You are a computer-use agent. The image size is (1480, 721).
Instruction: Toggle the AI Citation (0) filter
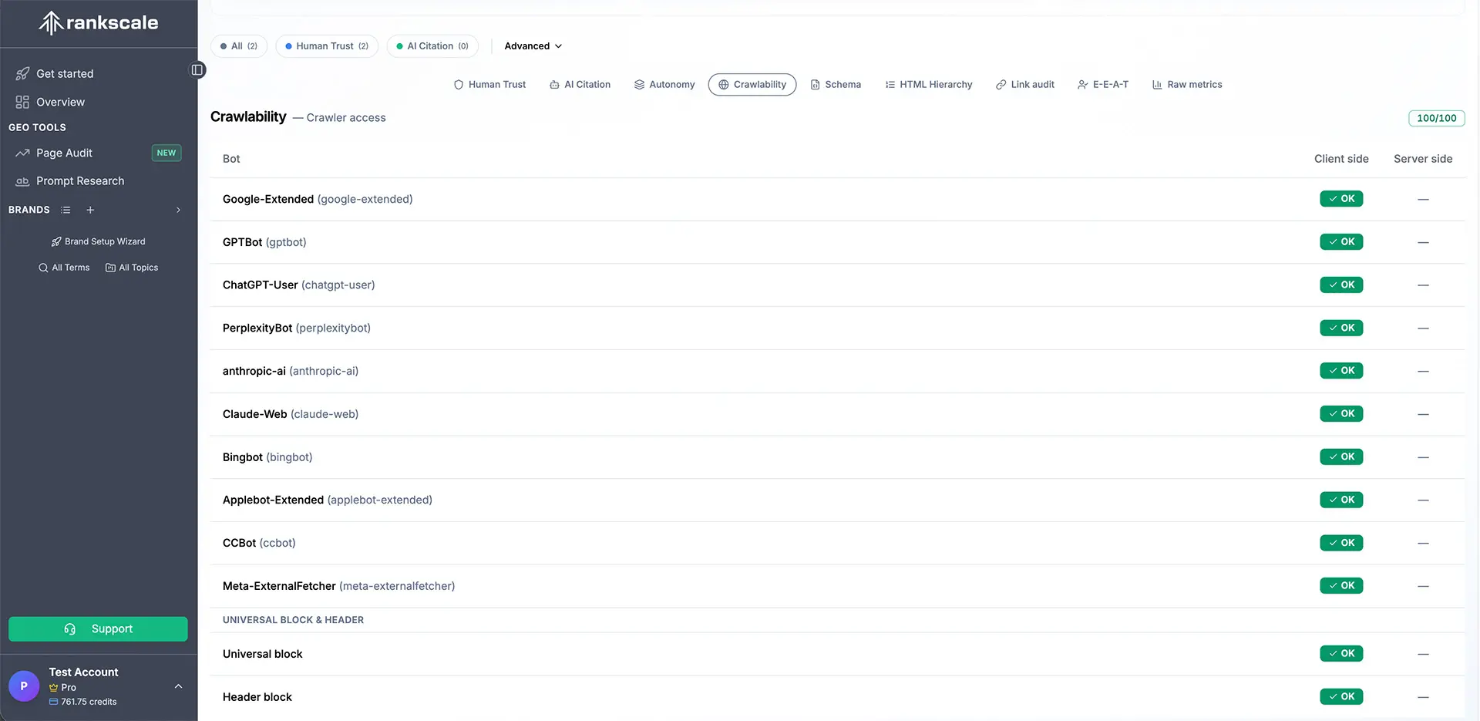[432, 45]
